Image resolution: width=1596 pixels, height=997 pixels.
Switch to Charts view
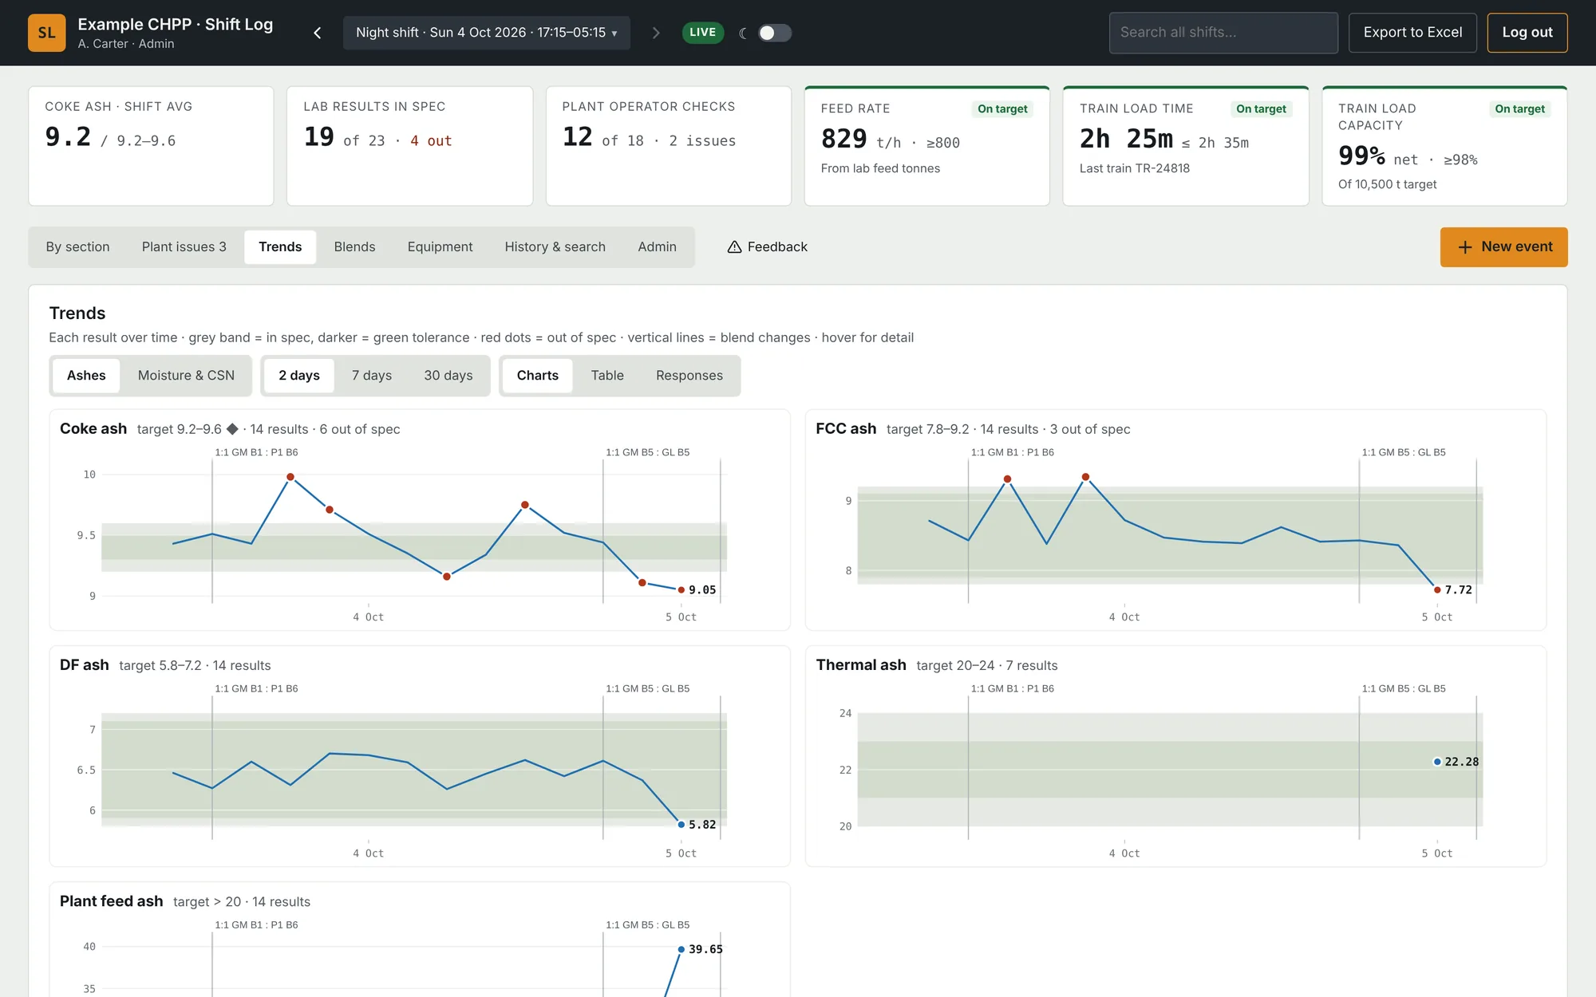tap(538, 376)
